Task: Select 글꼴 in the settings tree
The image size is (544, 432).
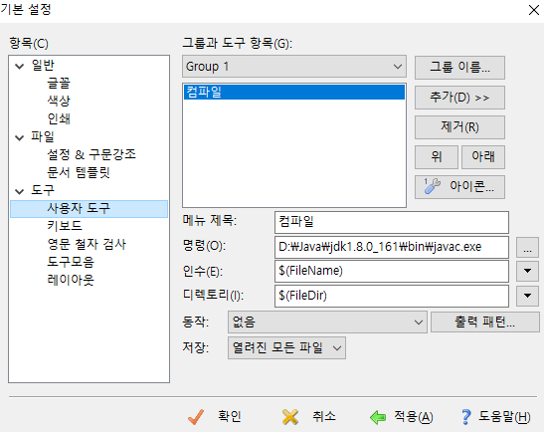Action: coord(59,83)
